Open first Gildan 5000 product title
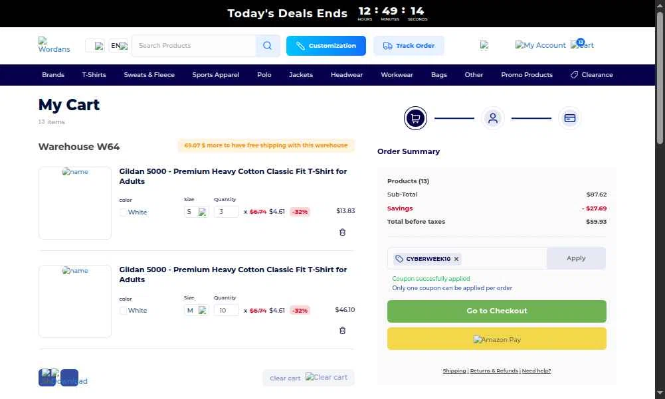Image resolution: width=665 pixels, height=399 pixels. point(233,177)
